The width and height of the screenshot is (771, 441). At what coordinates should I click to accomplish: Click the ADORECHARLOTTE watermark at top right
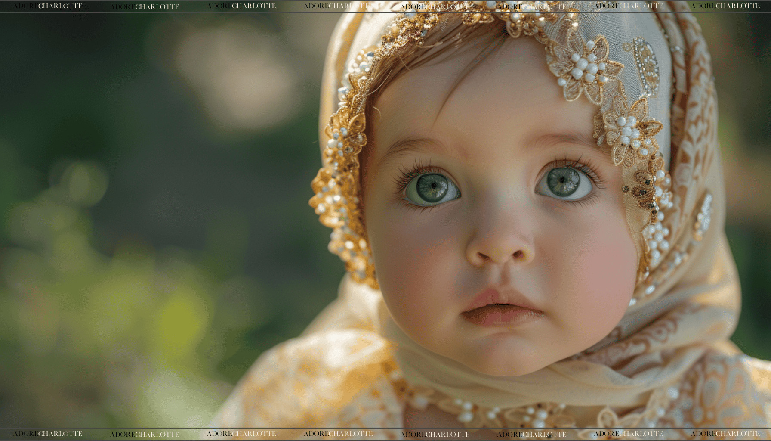[727, 6]
